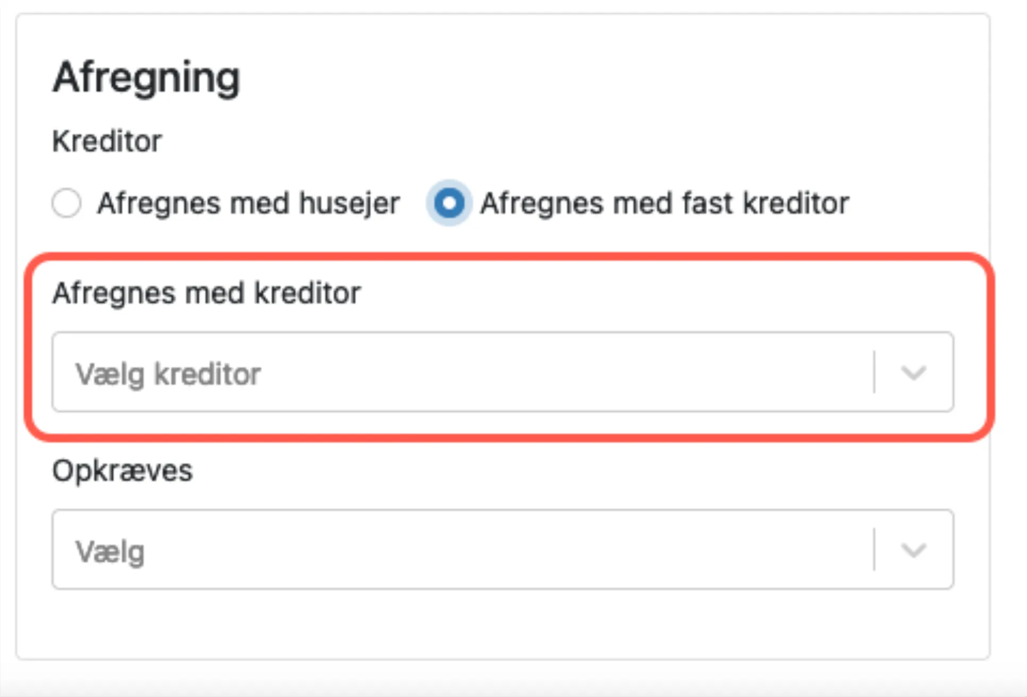Screen dimensions: 1027x697
Task: Click the Opkræves label
Action: 122,470
